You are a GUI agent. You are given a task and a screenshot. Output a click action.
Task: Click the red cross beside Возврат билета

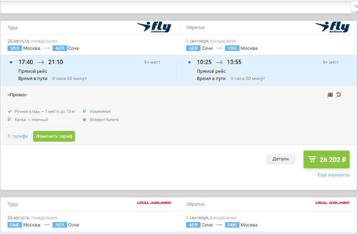[84, 120]
